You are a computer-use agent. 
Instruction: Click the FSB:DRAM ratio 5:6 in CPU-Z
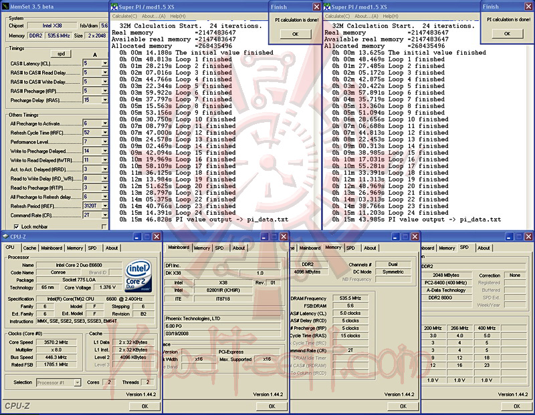tap(350, 306)
